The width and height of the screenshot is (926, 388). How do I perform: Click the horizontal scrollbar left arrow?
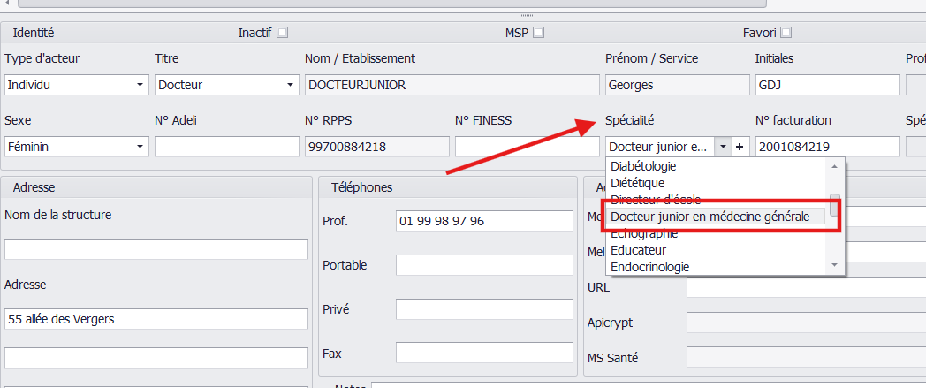[x=7, y=3]
